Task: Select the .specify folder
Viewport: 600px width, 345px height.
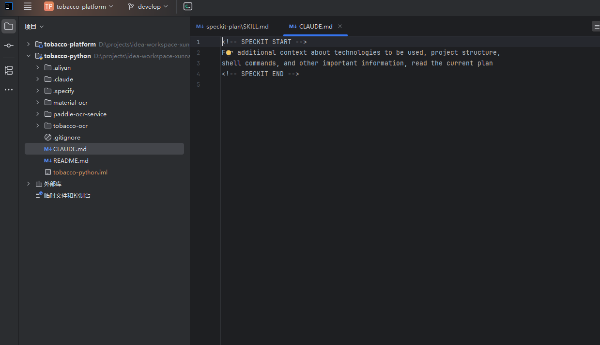Action: [x=104, y=91]
